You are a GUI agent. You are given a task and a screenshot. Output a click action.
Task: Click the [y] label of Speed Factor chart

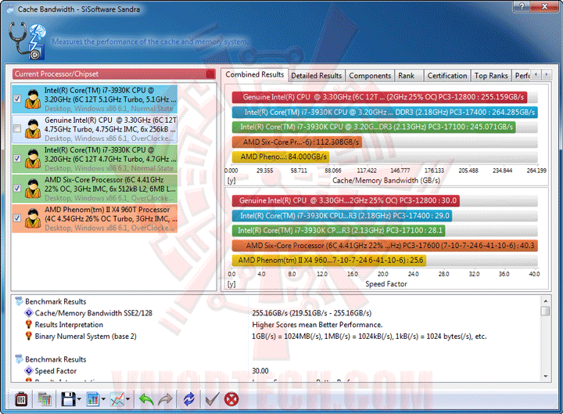(231, 284)
